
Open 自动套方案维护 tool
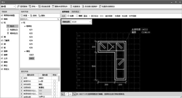tap(83, 6)
